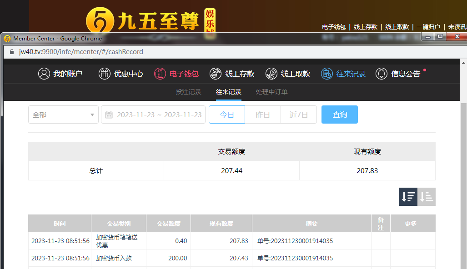Image resolution: width=467 pixels, height=269 pixels.
Task: Expand the 全部 transaction type dropdown
Action: click(x=63, y=115)
